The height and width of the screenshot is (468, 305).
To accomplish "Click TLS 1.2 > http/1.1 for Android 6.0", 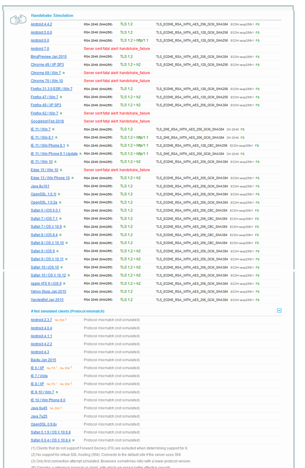I will (134, 40).
